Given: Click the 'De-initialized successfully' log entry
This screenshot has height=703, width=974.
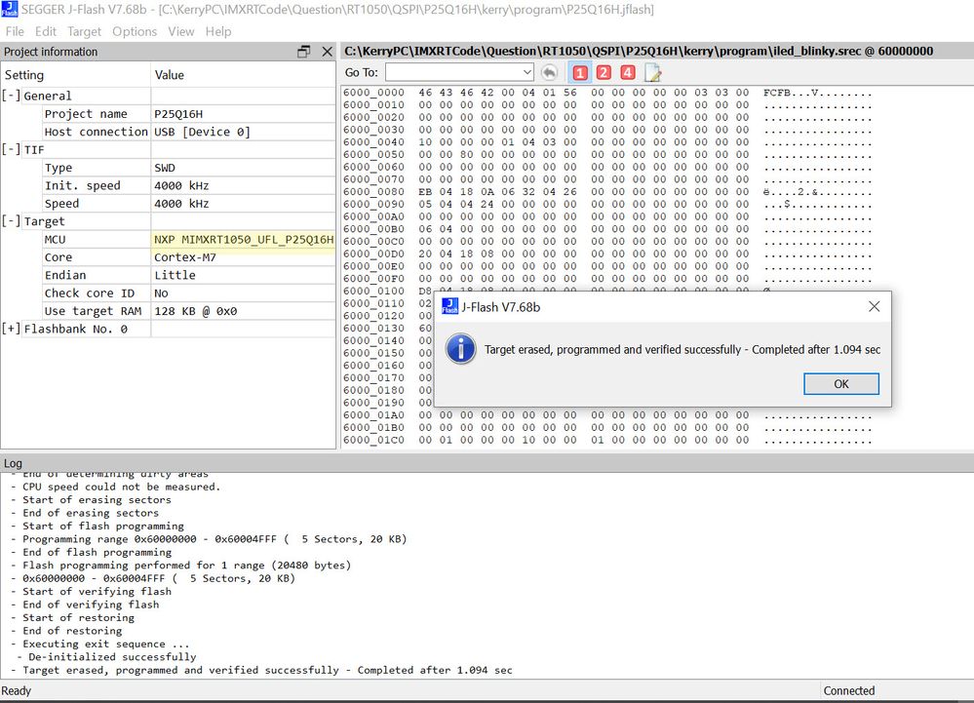Looking at the screenshot, I should click(x=106, y=657).
